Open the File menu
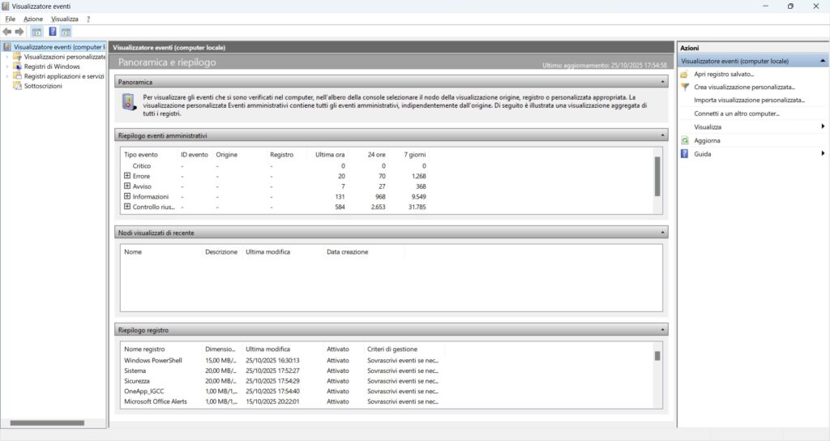 click(x=11, y=18)
